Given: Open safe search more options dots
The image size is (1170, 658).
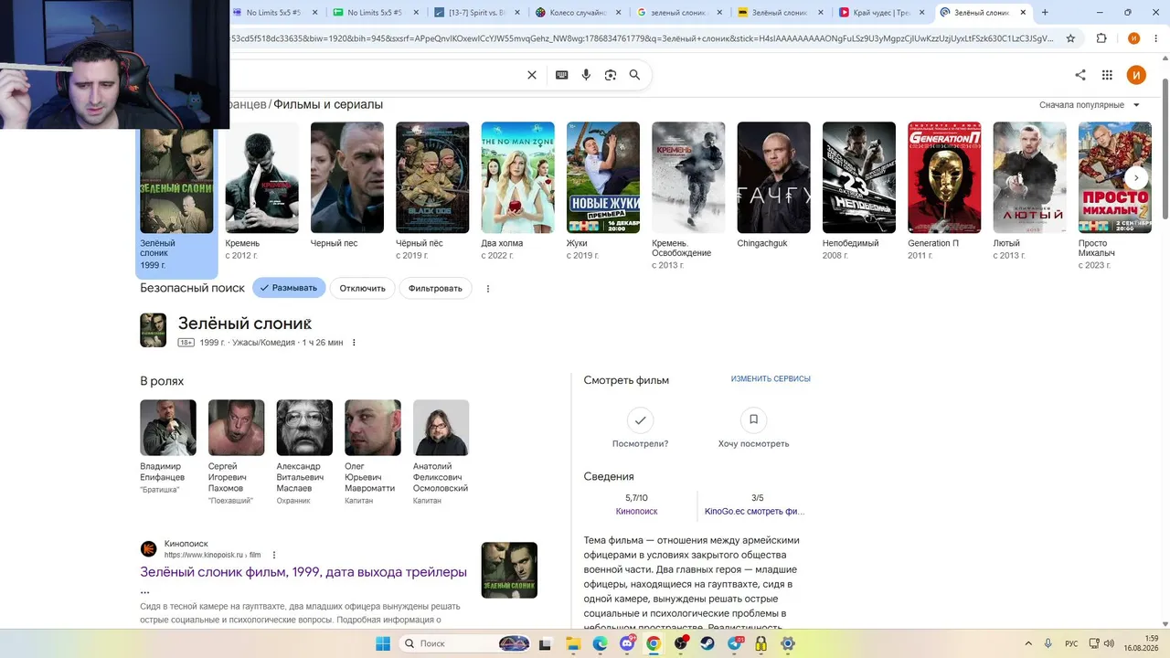Looking at the screenshot, I should click(x=488, y=288).
